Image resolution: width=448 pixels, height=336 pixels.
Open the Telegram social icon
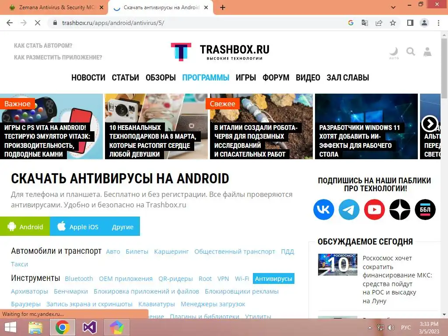(349, 210)
